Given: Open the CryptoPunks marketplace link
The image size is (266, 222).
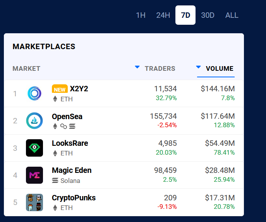Looking at the screenshot, I should point(74,198).
